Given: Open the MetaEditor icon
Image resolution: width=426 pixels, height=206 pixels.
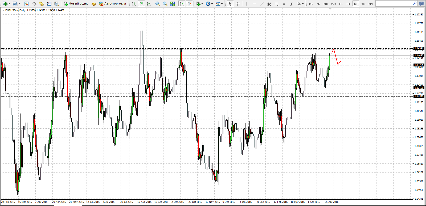Looking at the screenshot, I should click(x=94, y=4).
